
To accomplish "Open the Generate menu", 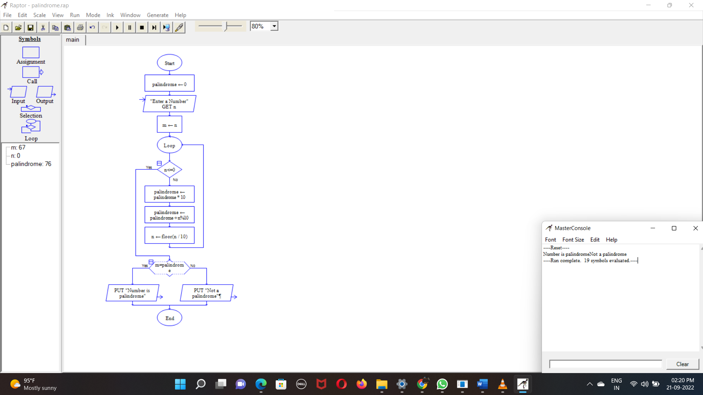I will [x=157, y=15].
